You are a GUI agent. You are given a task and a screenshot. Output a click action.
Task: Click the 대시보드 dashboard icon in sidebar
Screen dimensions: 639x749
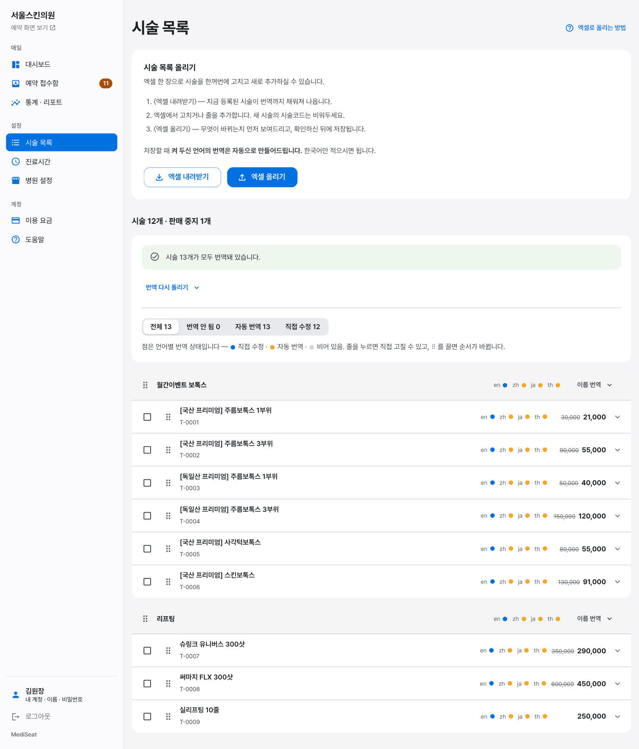[x=16, y=64]
